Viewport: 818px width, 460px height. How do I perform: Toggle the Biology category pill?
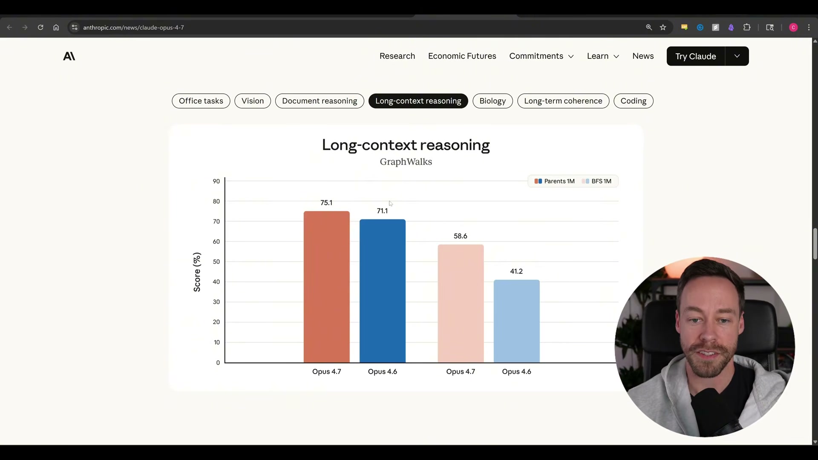pos(492,101)
